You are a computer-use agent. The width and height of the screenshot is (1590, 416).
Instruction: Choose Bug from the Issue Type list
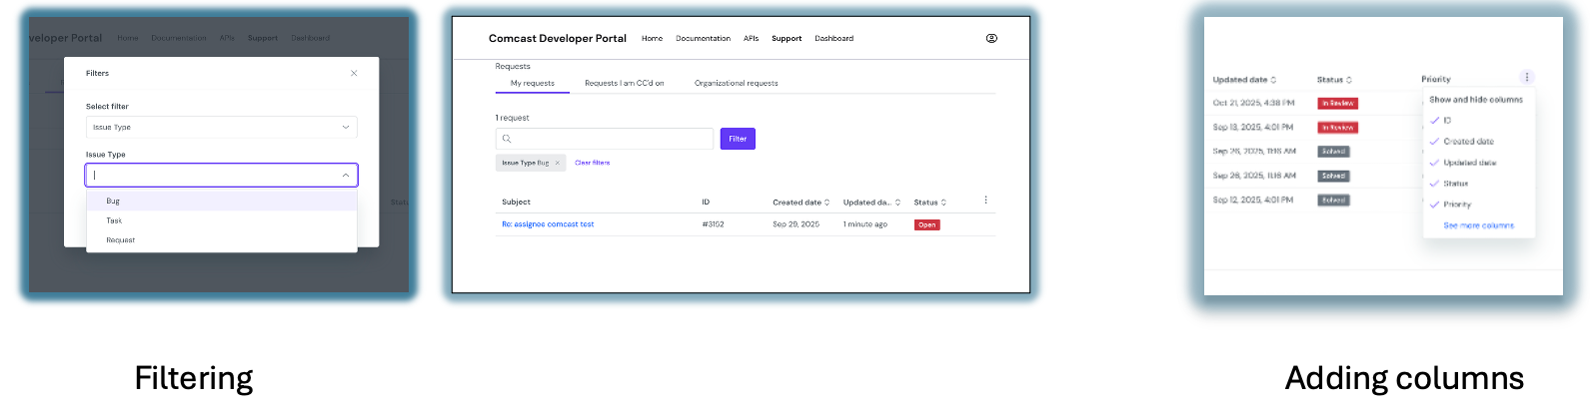point(221,201)
